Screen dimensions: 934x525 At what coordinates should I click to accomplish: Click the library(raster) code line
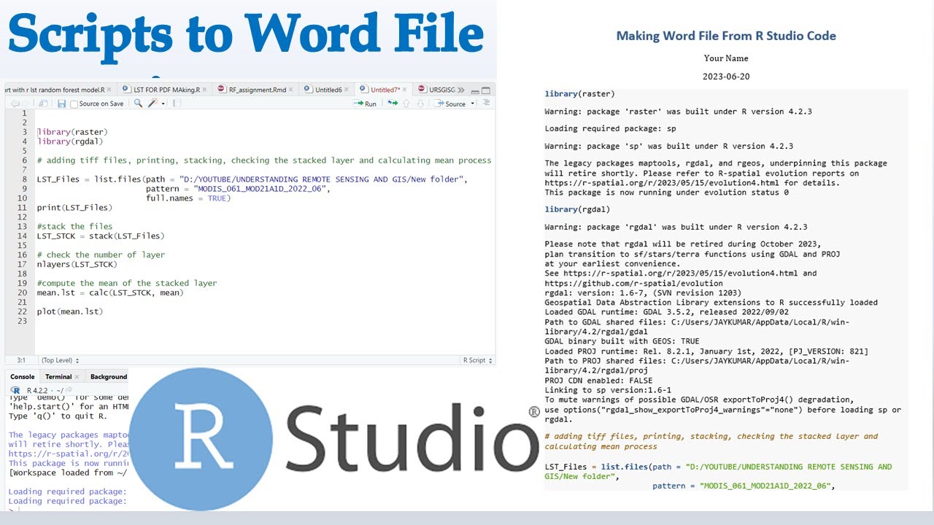(71, 132)
